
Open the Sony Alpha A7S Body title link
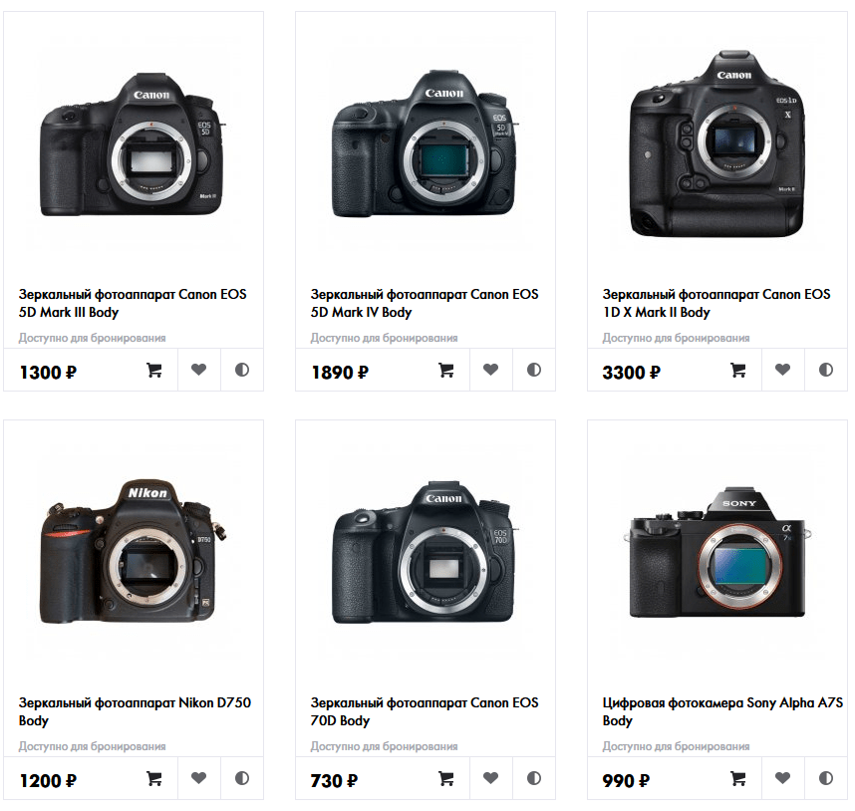click(722, 711)
